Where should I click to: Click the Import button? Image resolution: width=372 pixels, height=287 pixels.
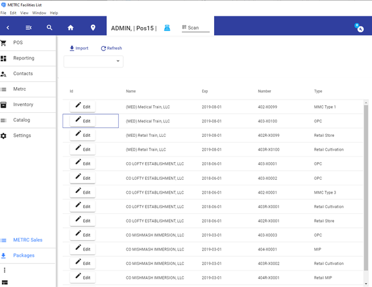pos(79,48)
